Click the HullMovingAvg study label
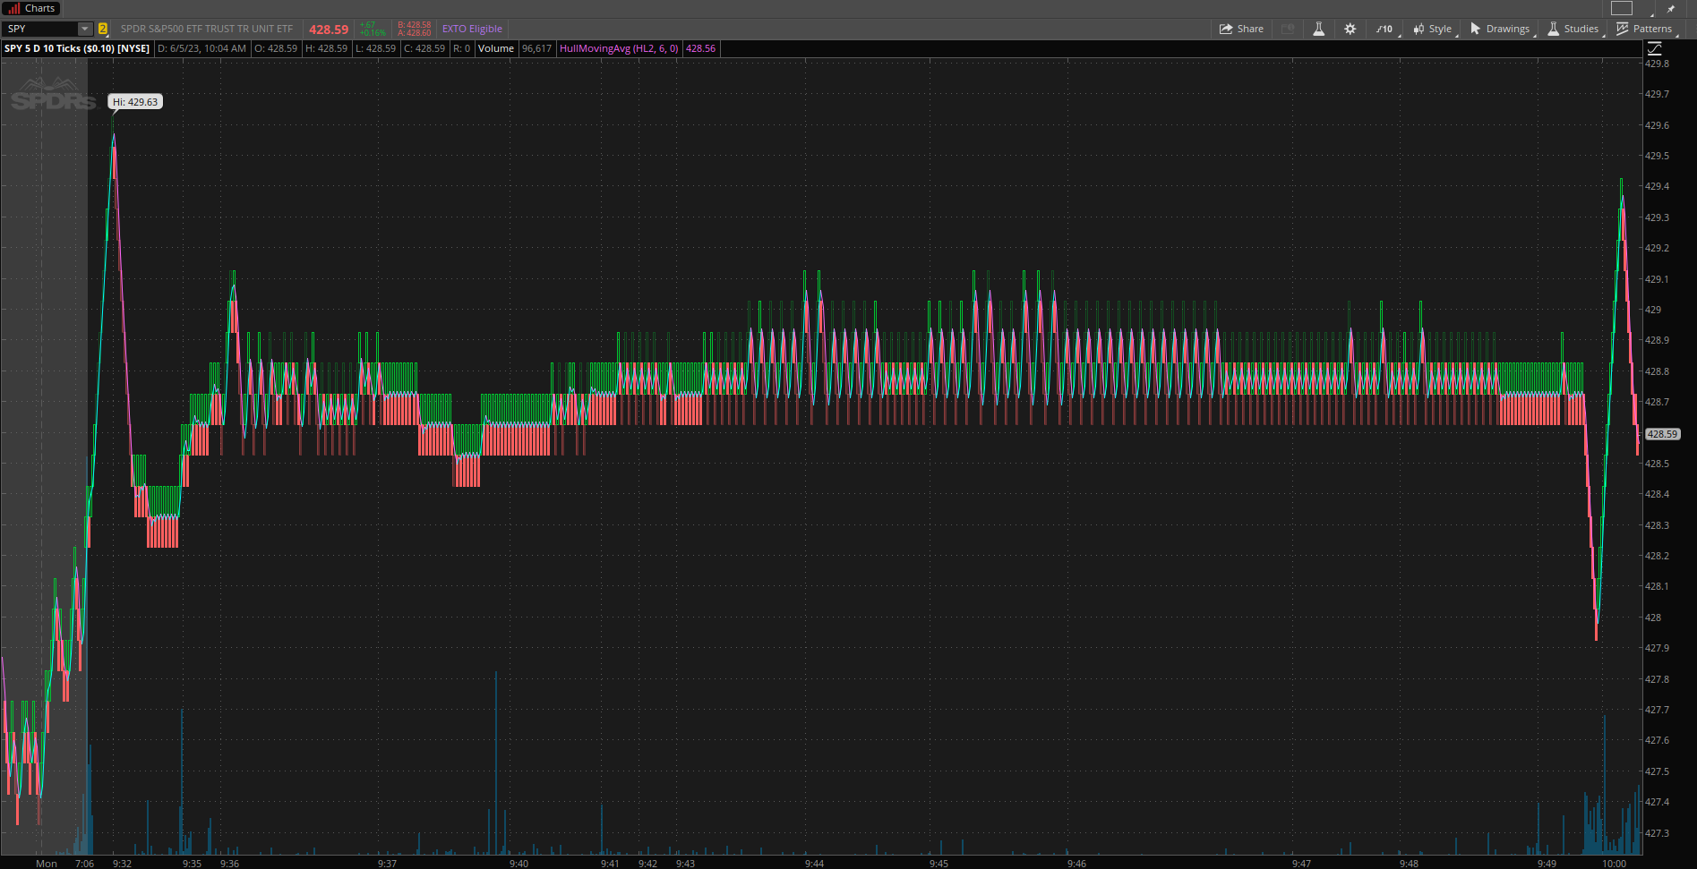This screenshot has height=869, width=1697. point(619,48)
